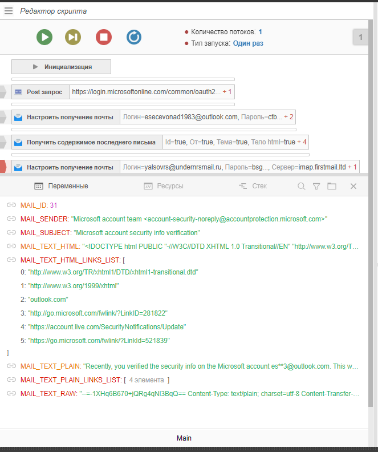
Task: Step to next action with yellow button
Action: 73,37
